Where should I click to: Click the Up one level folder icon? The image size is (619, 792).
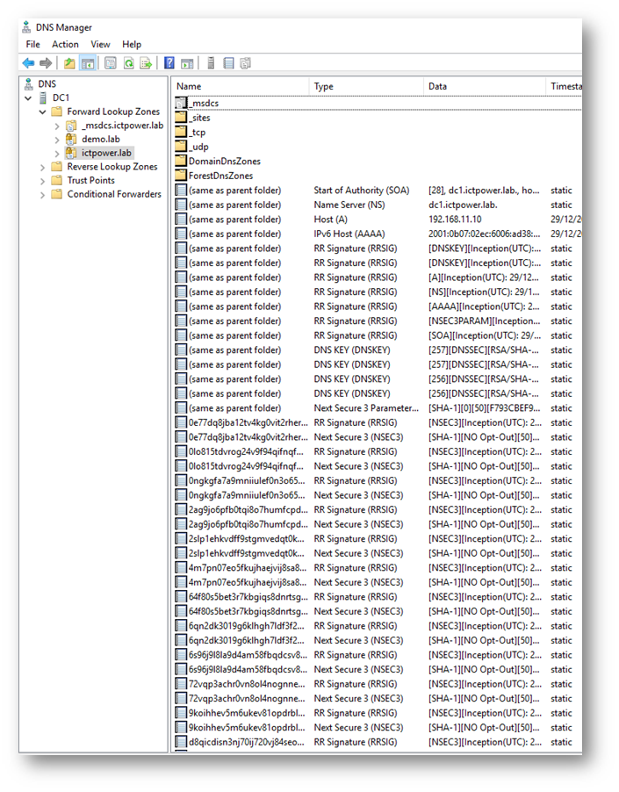(x=69, y=63)
